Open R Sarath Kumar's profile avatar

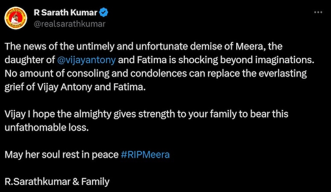click(17, 18)
